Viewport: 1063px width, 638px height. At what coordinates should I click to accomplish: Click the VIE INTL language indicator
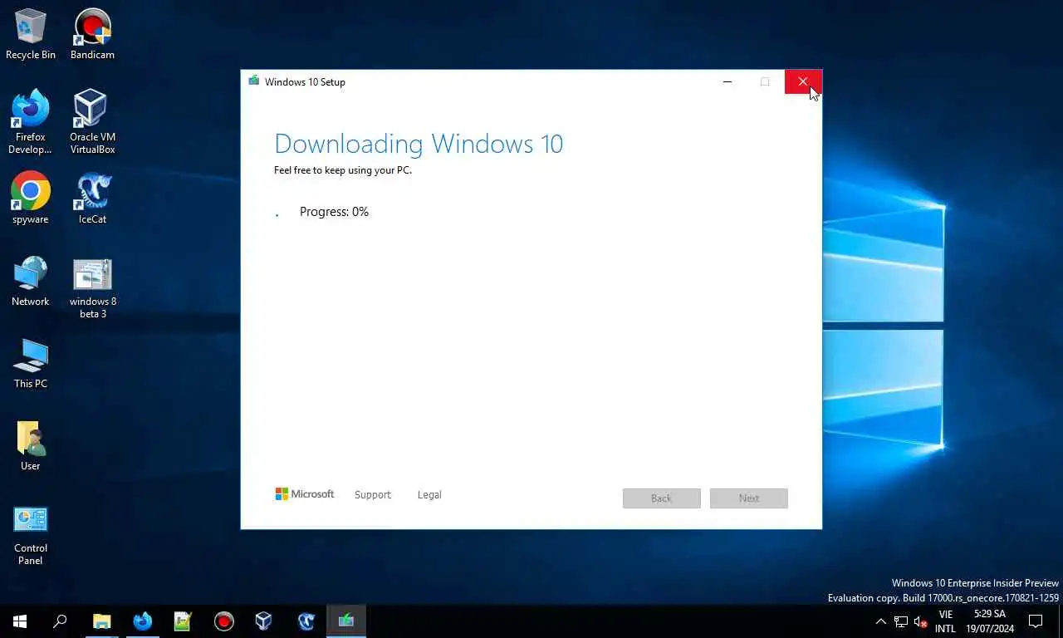(945, 621)
